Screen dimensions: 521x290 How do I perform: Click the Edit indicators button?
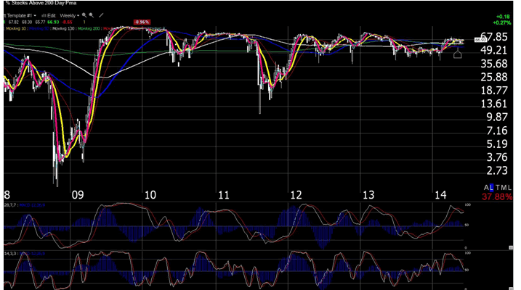coord(49,15)
